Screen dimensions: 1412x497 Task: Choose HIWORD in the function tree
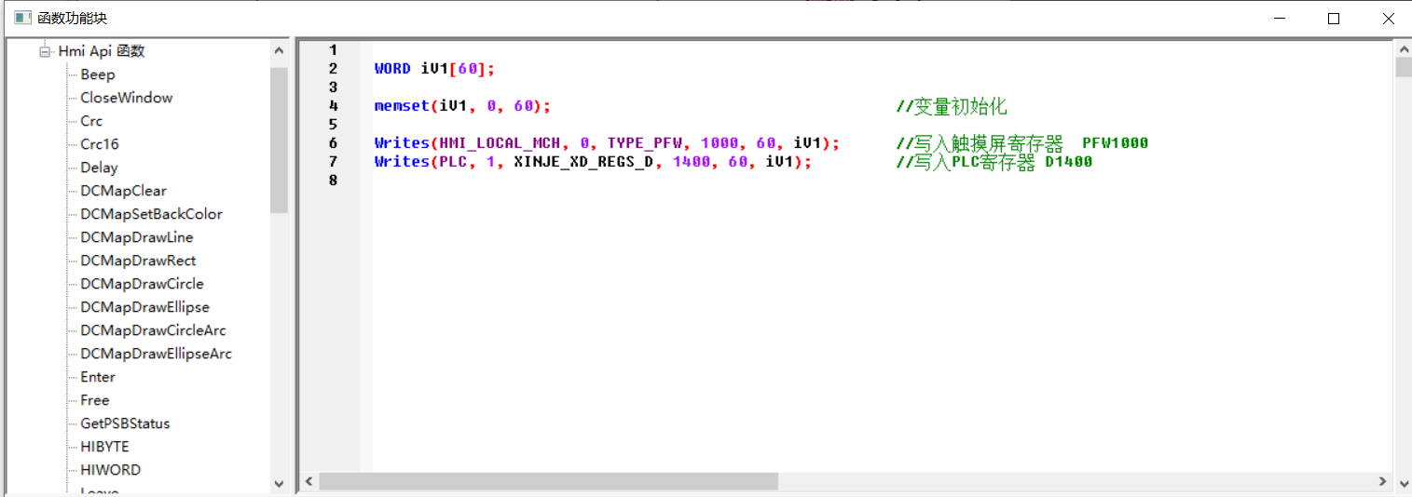110,470
